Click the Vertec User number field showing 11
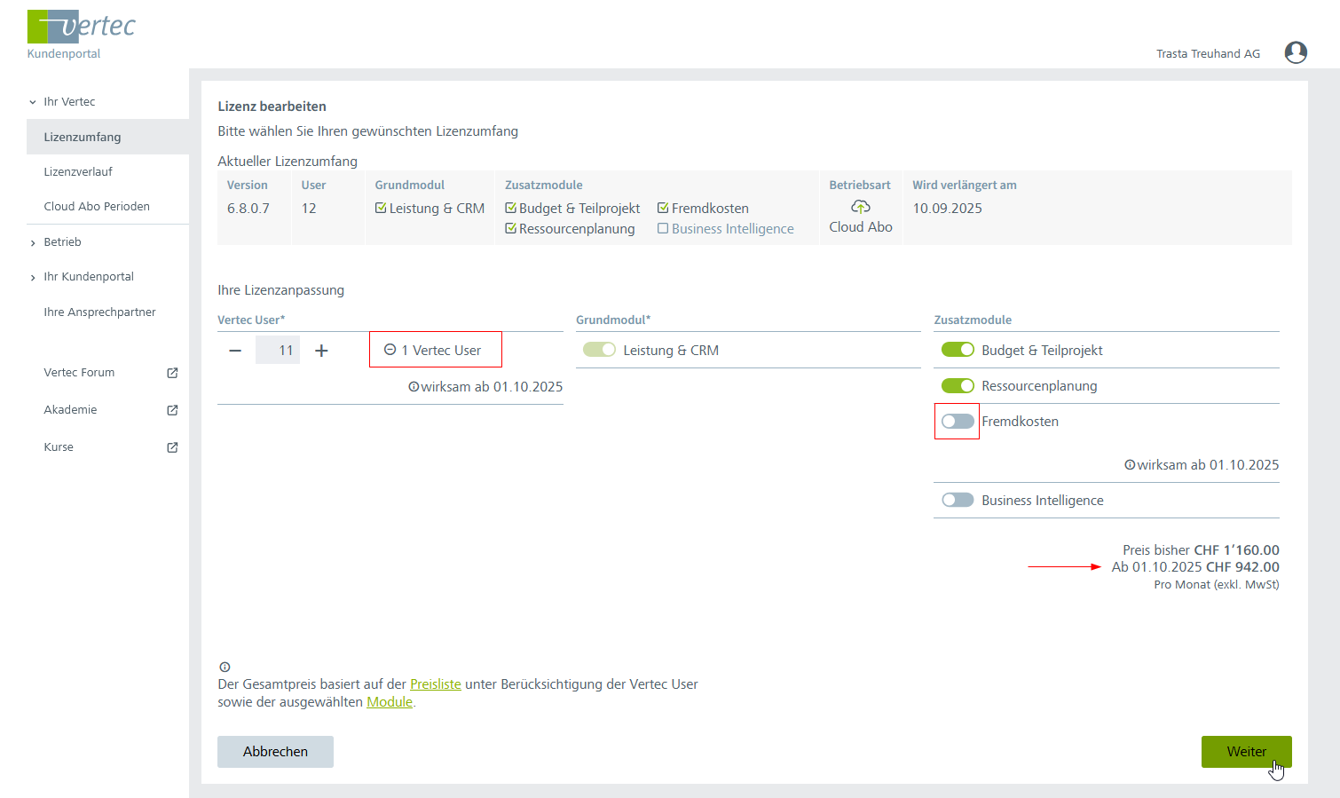 click(278, 350)
